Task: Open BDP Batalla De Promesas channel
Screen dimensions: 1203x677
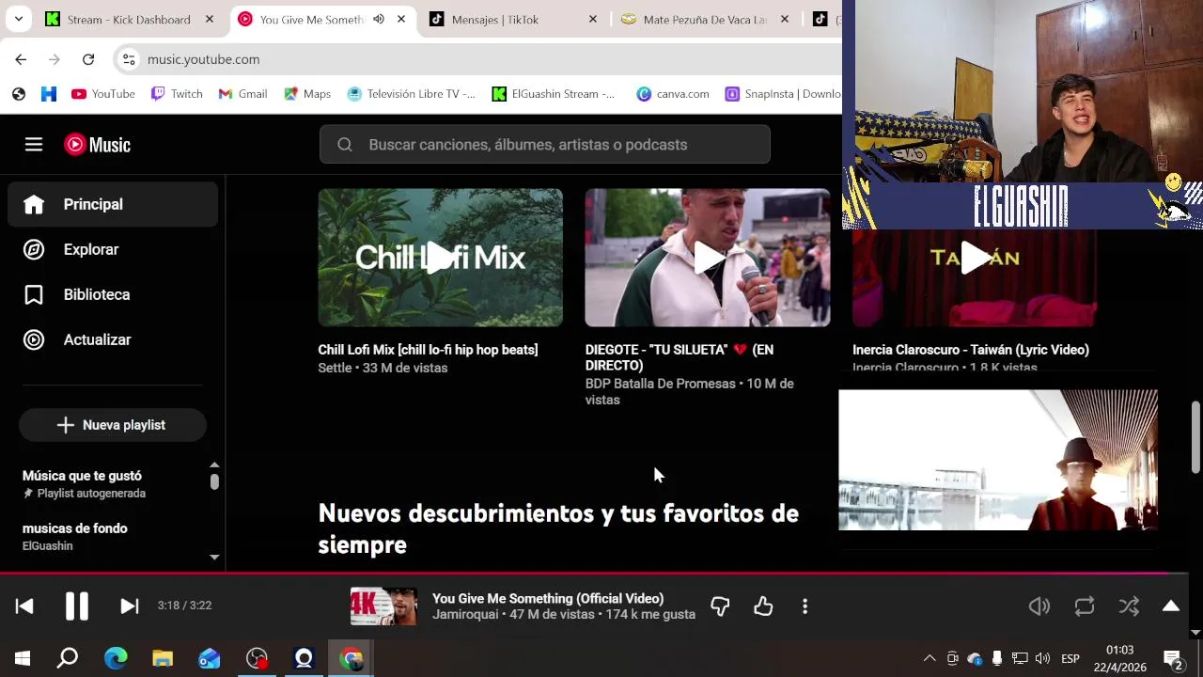Action: pos(660,384)
